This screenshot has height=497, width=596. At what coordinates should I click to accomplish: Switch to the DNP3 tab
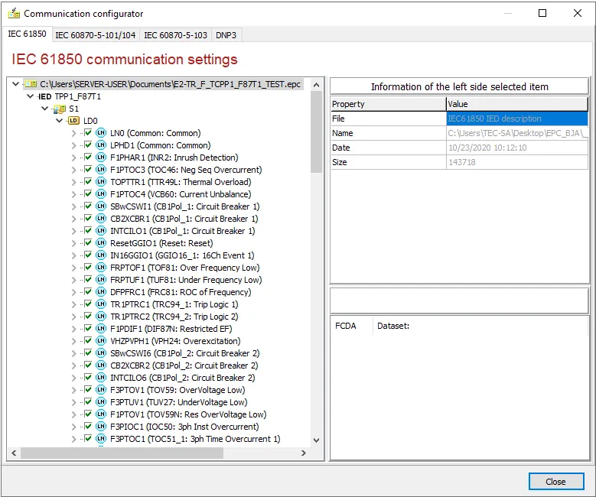226,35
